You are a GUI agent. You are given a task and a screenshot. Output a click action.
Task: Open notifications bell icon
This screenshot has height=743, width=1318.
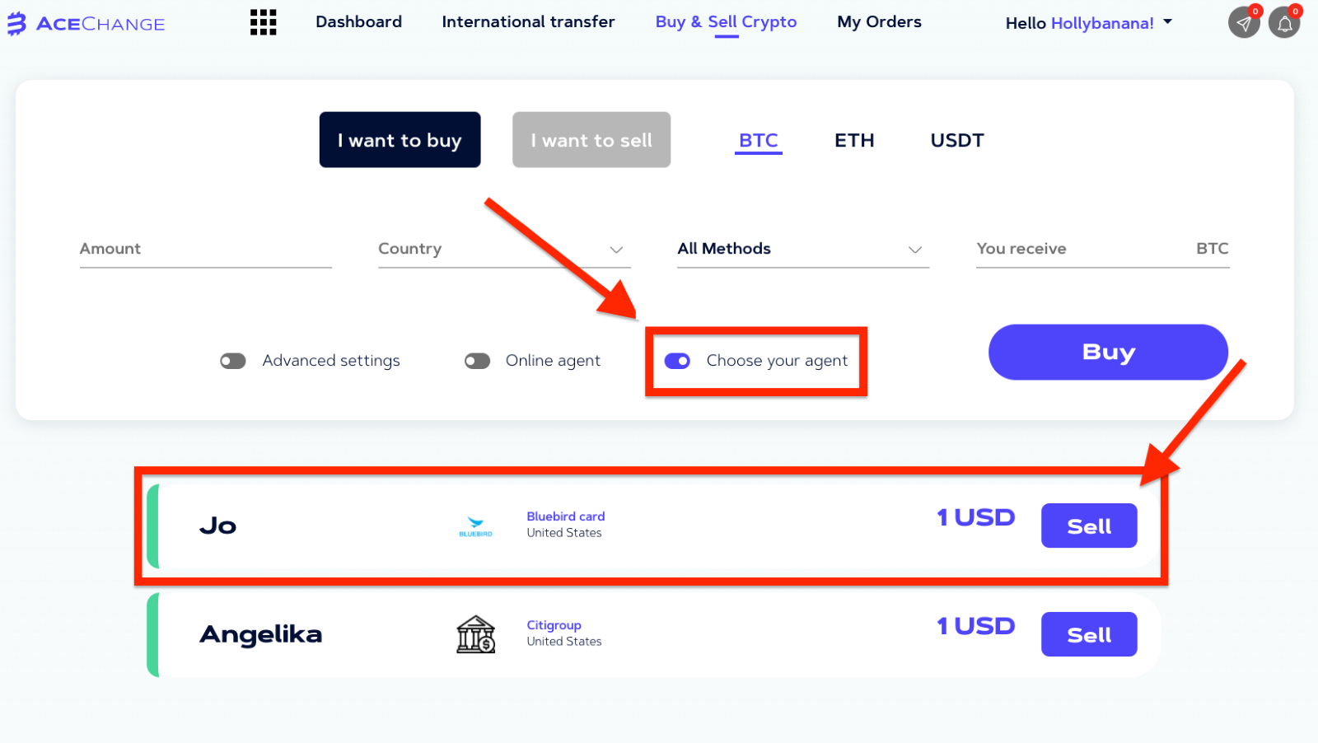[1284, 23]
